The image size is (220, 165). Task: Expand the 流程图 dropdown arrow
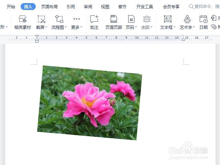tap(66, 27)
